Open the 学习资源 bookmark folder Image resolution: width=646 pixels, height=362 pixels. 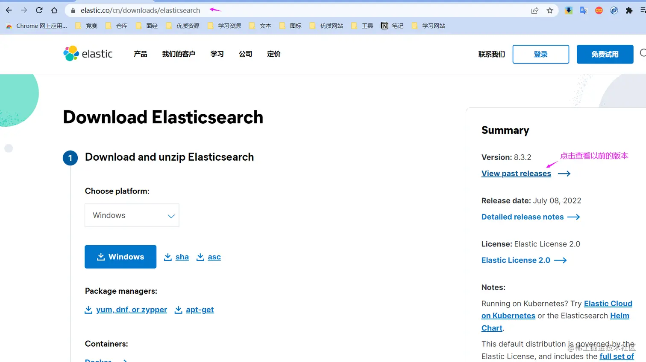pyautogui.click(x=224, y=26)
